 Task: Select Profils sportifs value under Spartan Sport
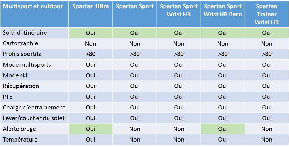tap(135, 54)
